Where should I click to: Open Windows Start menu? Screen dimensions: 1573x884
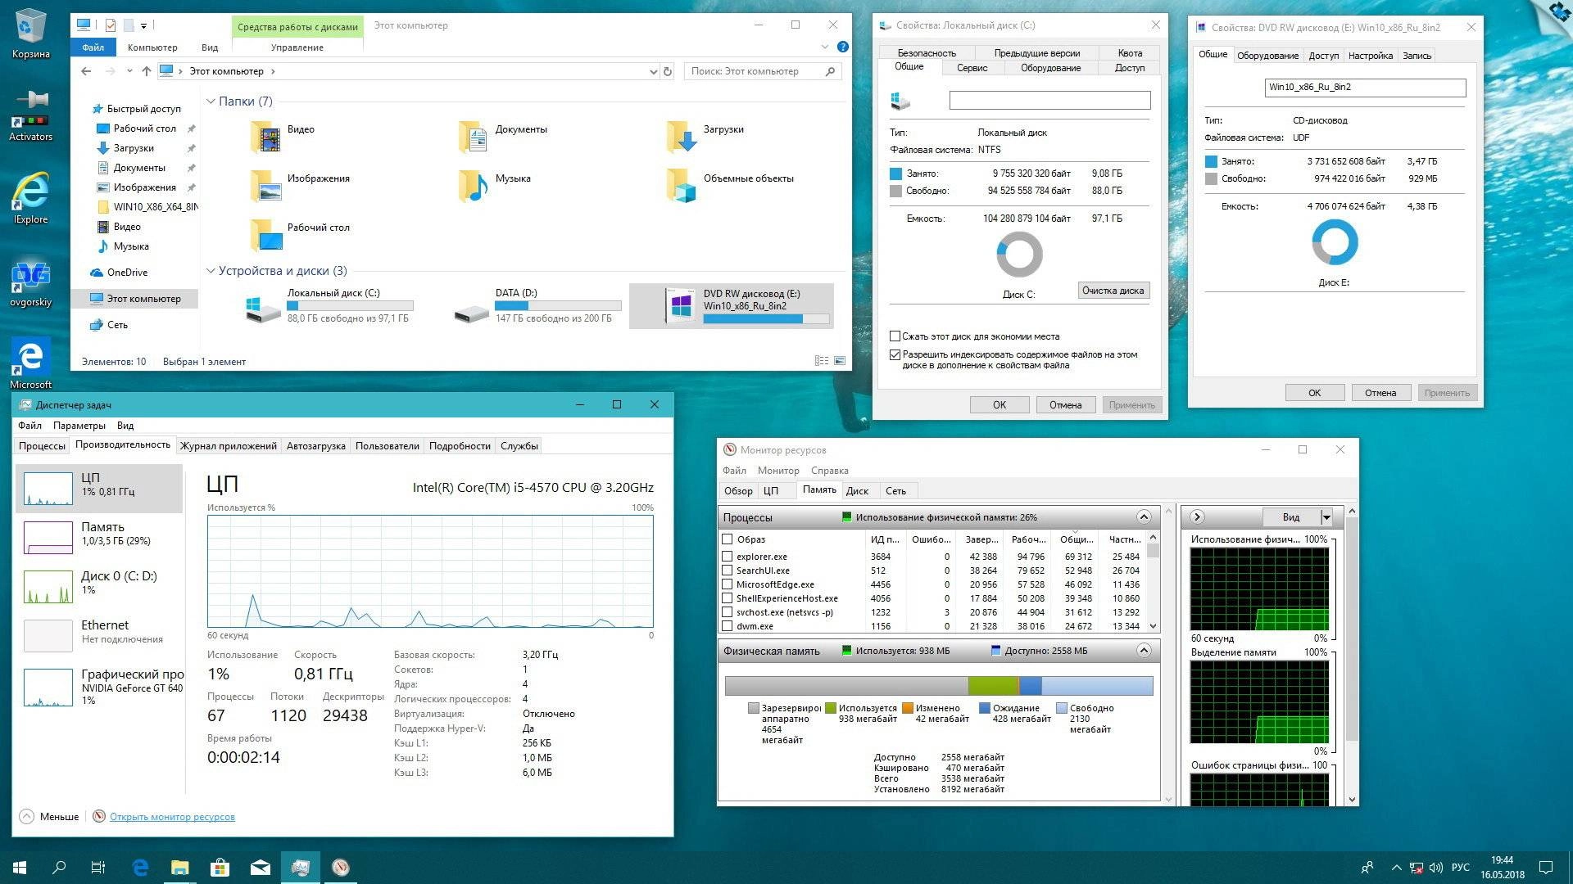[x=20, y=868]
